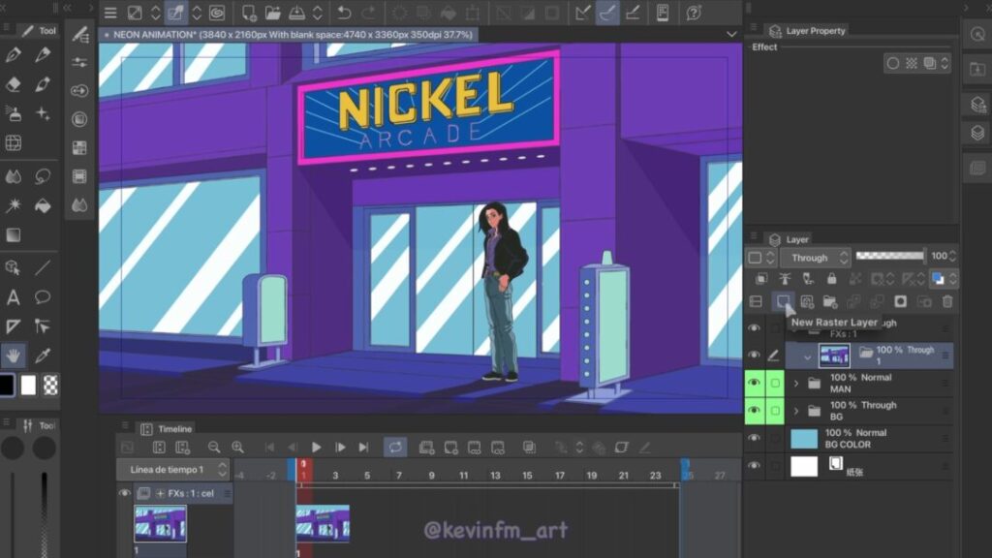Expand the MAN layer folder
Image resolution: width=992 pixels, height=558 pixels.
(796, 384)
